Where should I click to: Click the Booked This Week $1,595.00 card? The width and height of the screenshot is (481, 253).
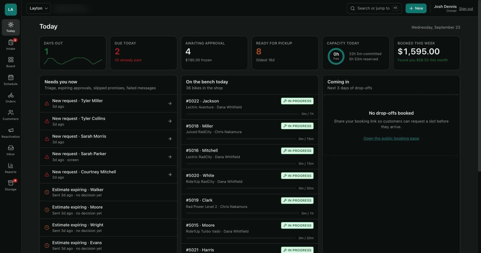(426, 53)
